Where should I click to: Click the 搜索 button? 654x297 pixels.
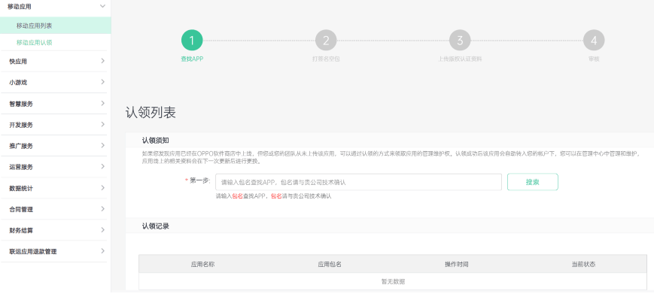pyautogui.click(x=533, y=182)
